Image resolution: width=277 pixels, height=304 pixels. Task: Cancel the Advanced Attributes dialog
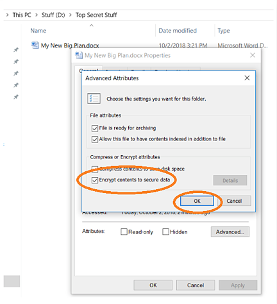tap(234, 201)
